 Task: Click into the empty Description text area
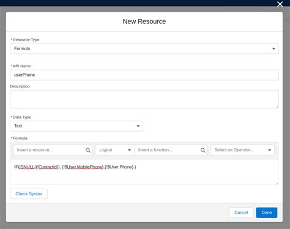(x=144, y=99)
